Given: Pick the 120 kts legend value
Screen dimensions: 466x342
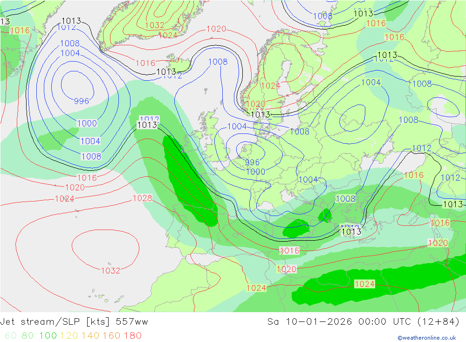Looking at the screenshot, I should (x=69, y=335).
